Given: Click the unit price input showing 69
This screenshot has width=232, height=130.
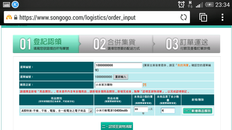Looking at the screenshot, I should [x=141, y=109].
